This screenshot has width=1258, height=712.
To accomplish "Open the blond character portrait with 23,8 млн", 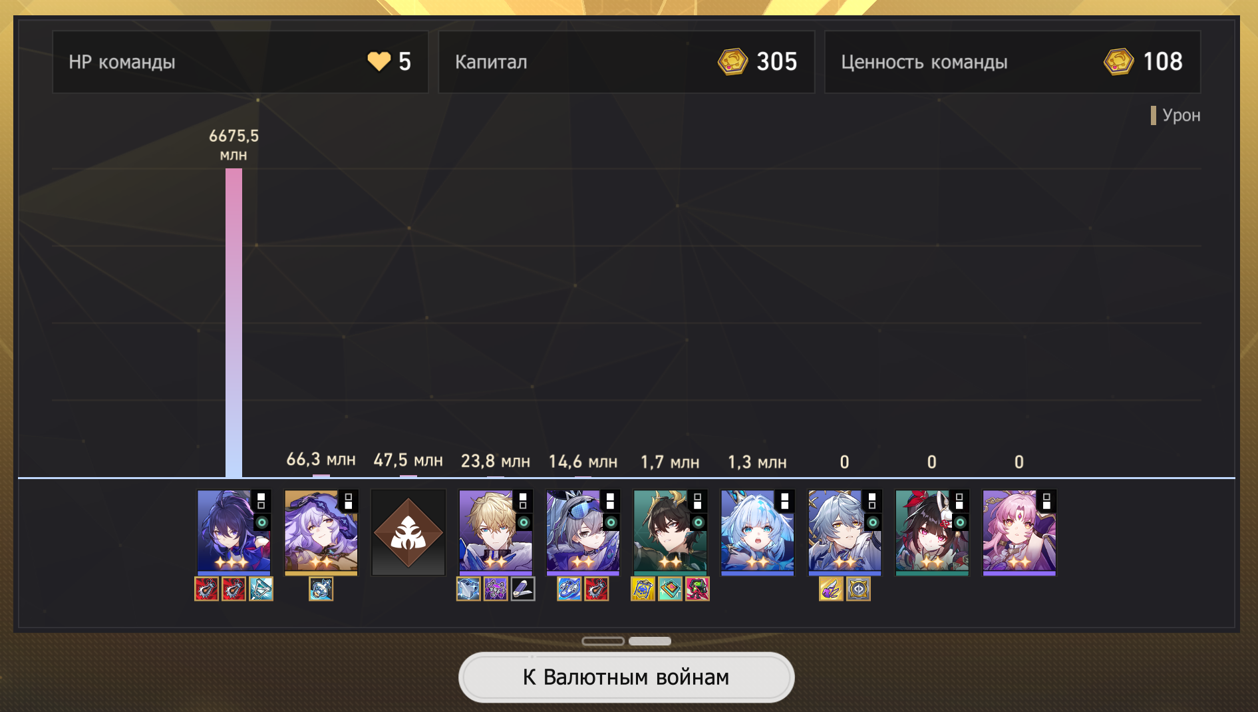I will coord(496,532).
